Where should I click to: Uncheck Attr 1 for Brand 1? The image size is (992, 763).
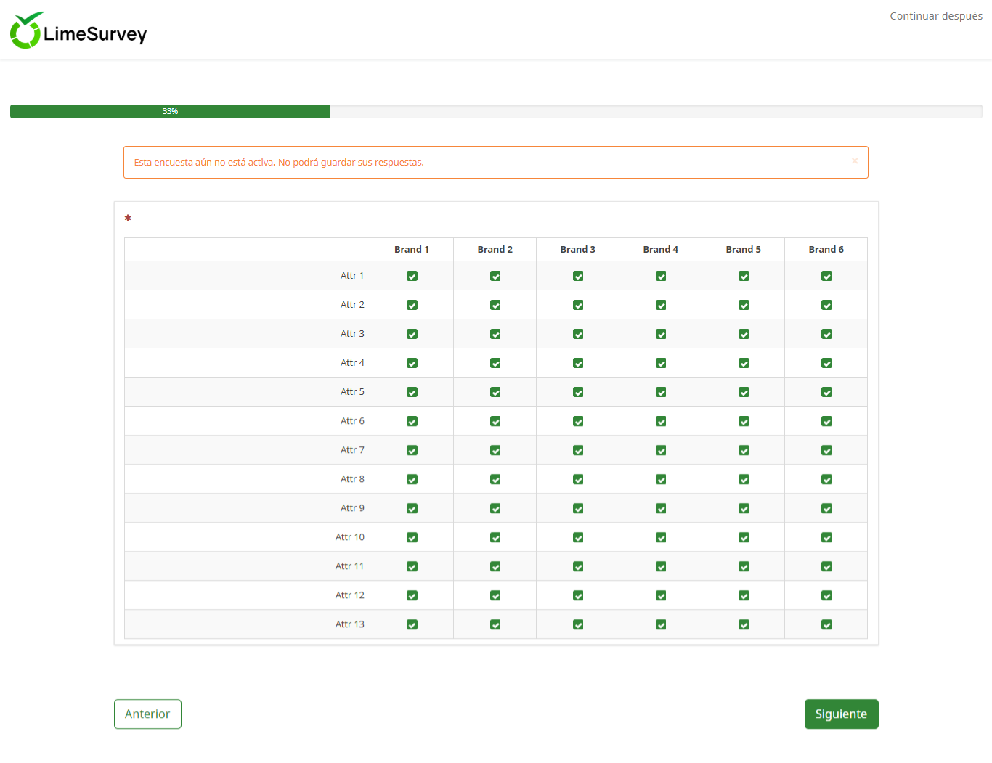(x=412, y=276)
